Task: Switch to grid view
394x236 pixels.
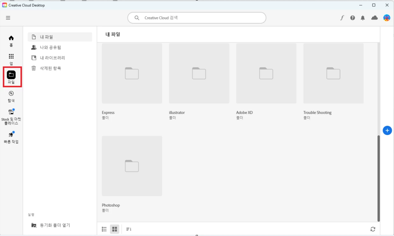Action: pyautogui.click(x=115, y=229)
